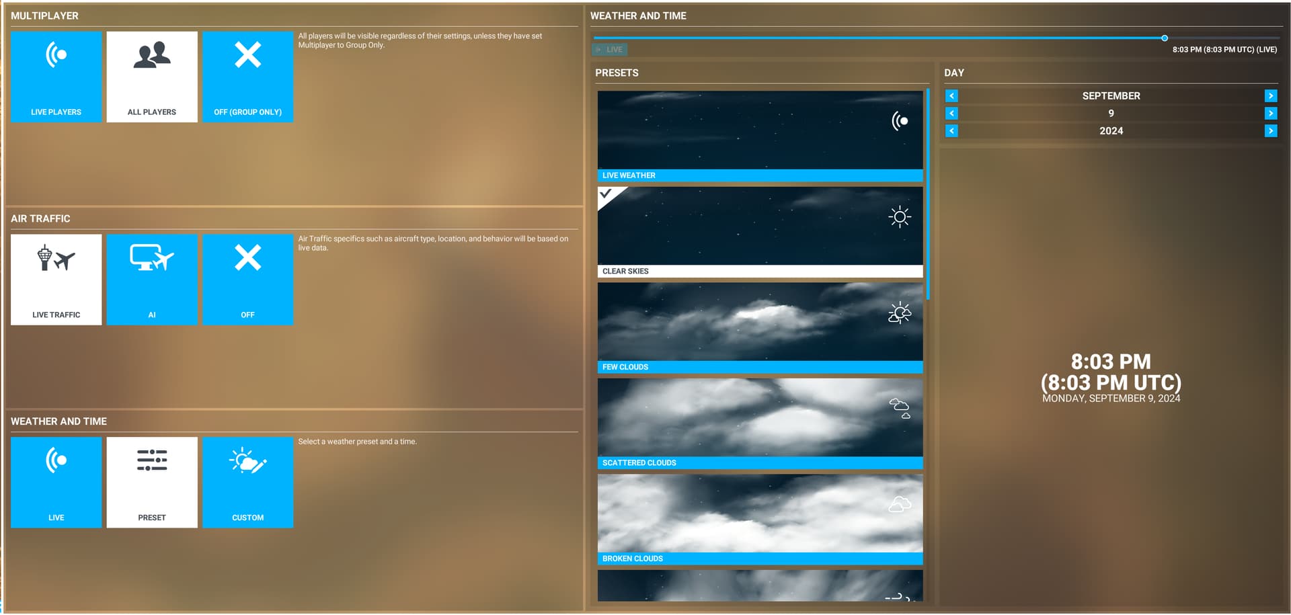Select the Clear Skies preset
The height and width of the screenshot is (615, 1291).
760,232
